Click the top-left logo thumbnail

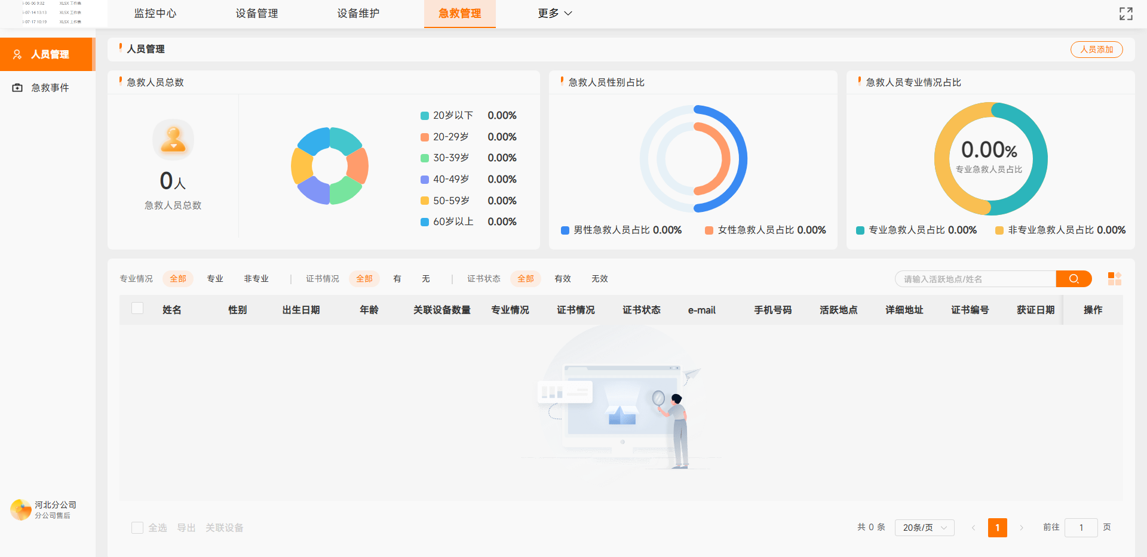tap(54, 13)
